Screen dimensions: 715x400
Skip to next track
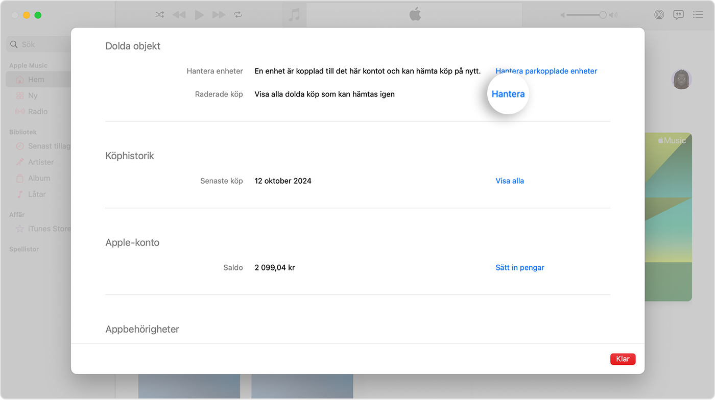(219, 15)
